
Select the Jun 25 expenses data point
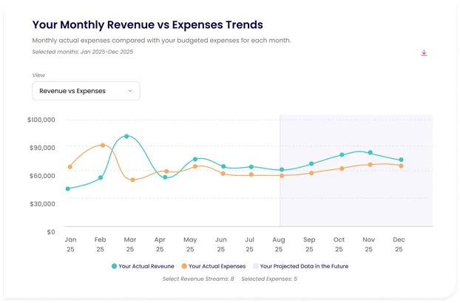tap(223, 174)
